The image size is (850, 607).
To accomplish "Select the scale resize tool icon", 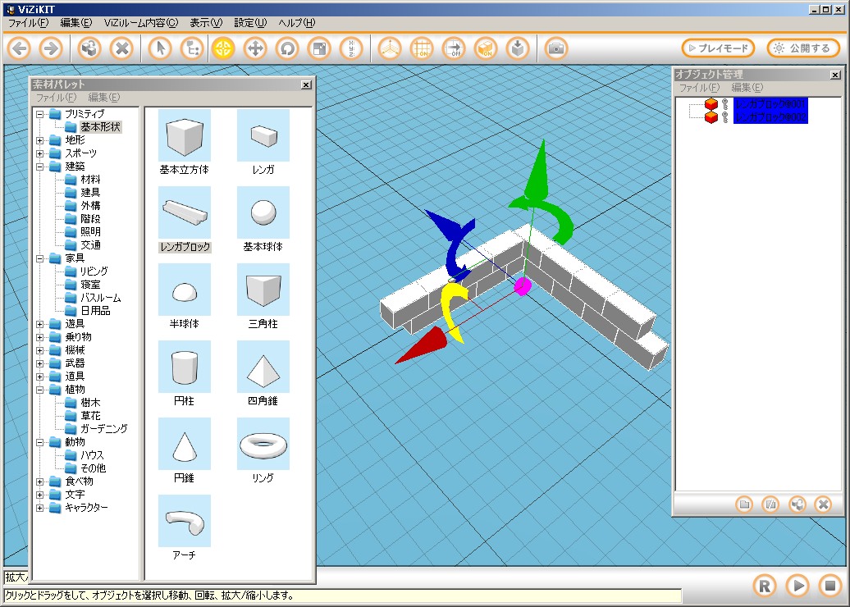I will pyautogui.click(x=319, y=48).
